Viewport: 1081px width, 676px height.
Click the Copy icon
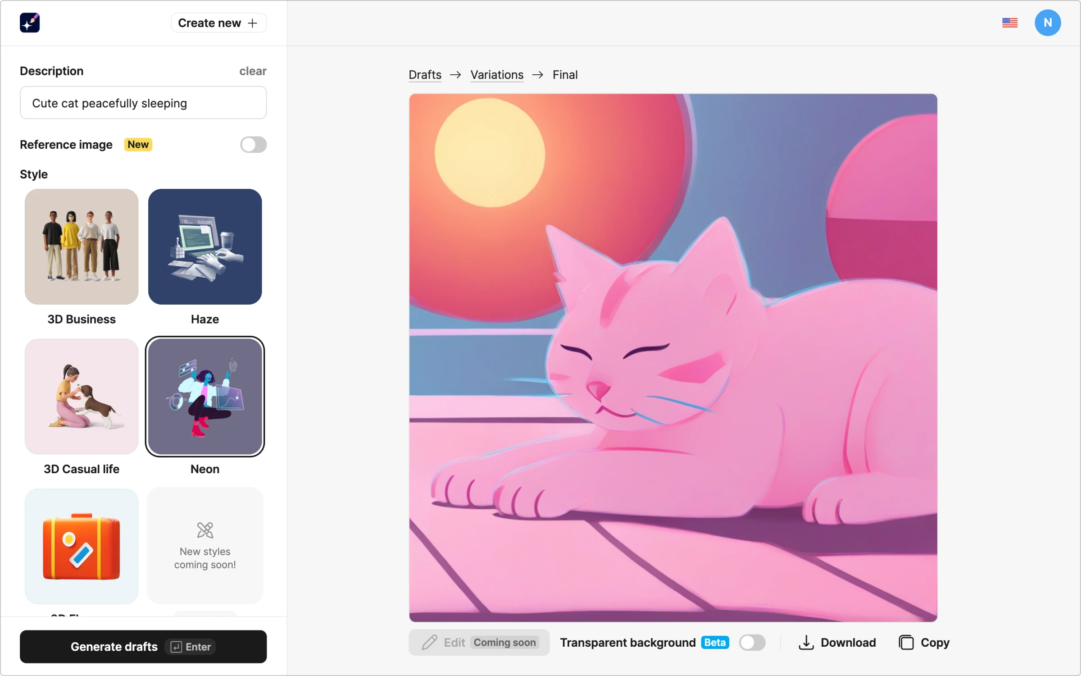[x=906, y=643]
